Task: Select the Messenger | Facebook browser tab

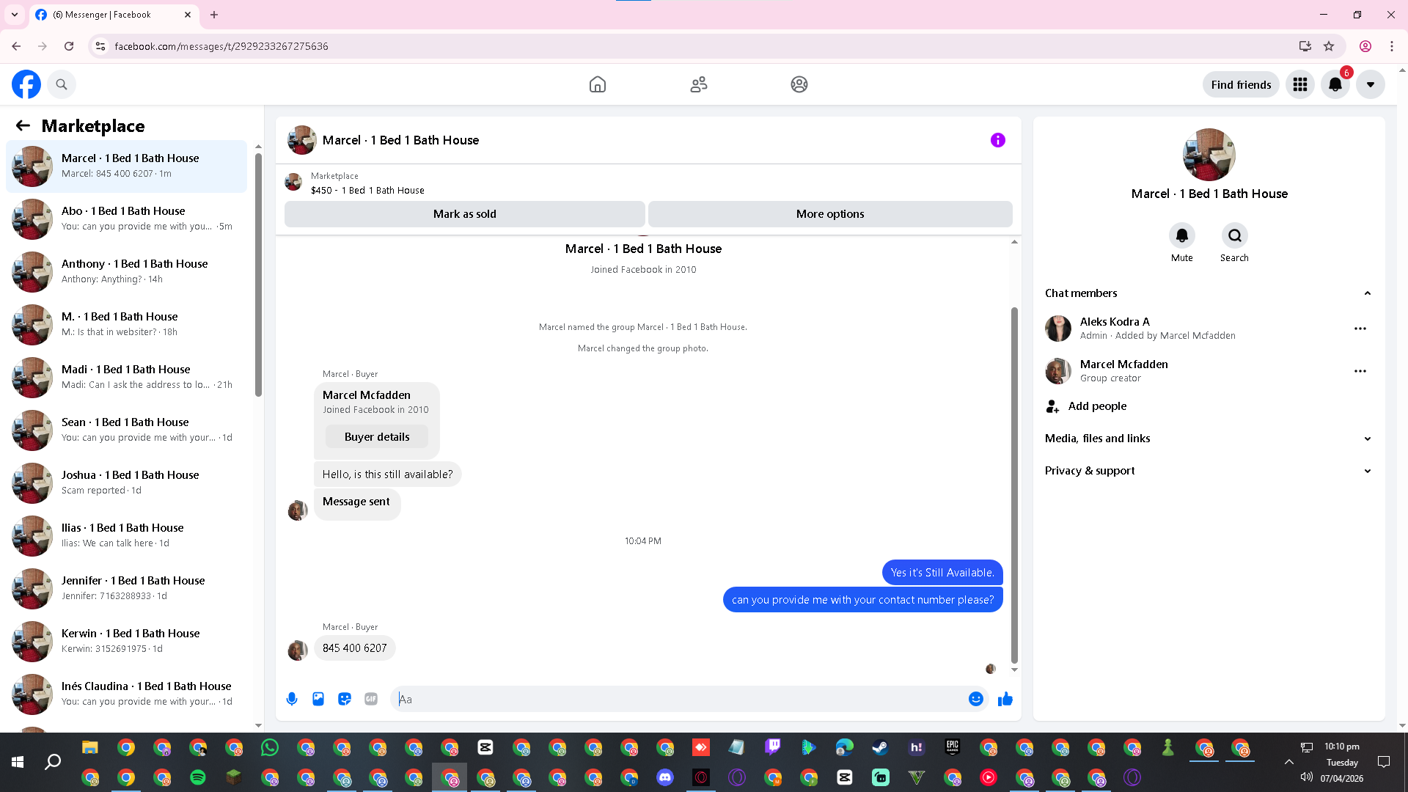Action: click(114, 15)
